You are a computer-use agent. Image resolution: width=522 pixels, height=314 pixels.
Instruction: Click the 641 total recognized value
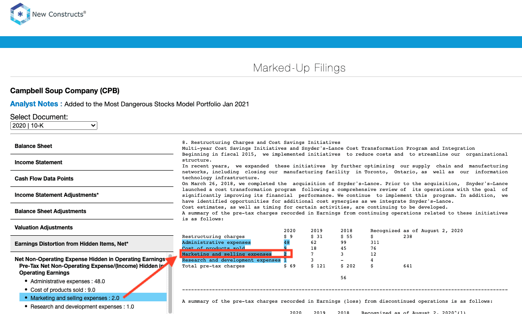tap(408, 266)
